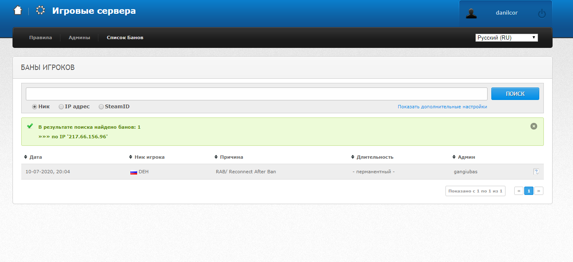Sort bans by Причина column
Image resolution: width=573 pixels, height=262 pixels.
229,157
